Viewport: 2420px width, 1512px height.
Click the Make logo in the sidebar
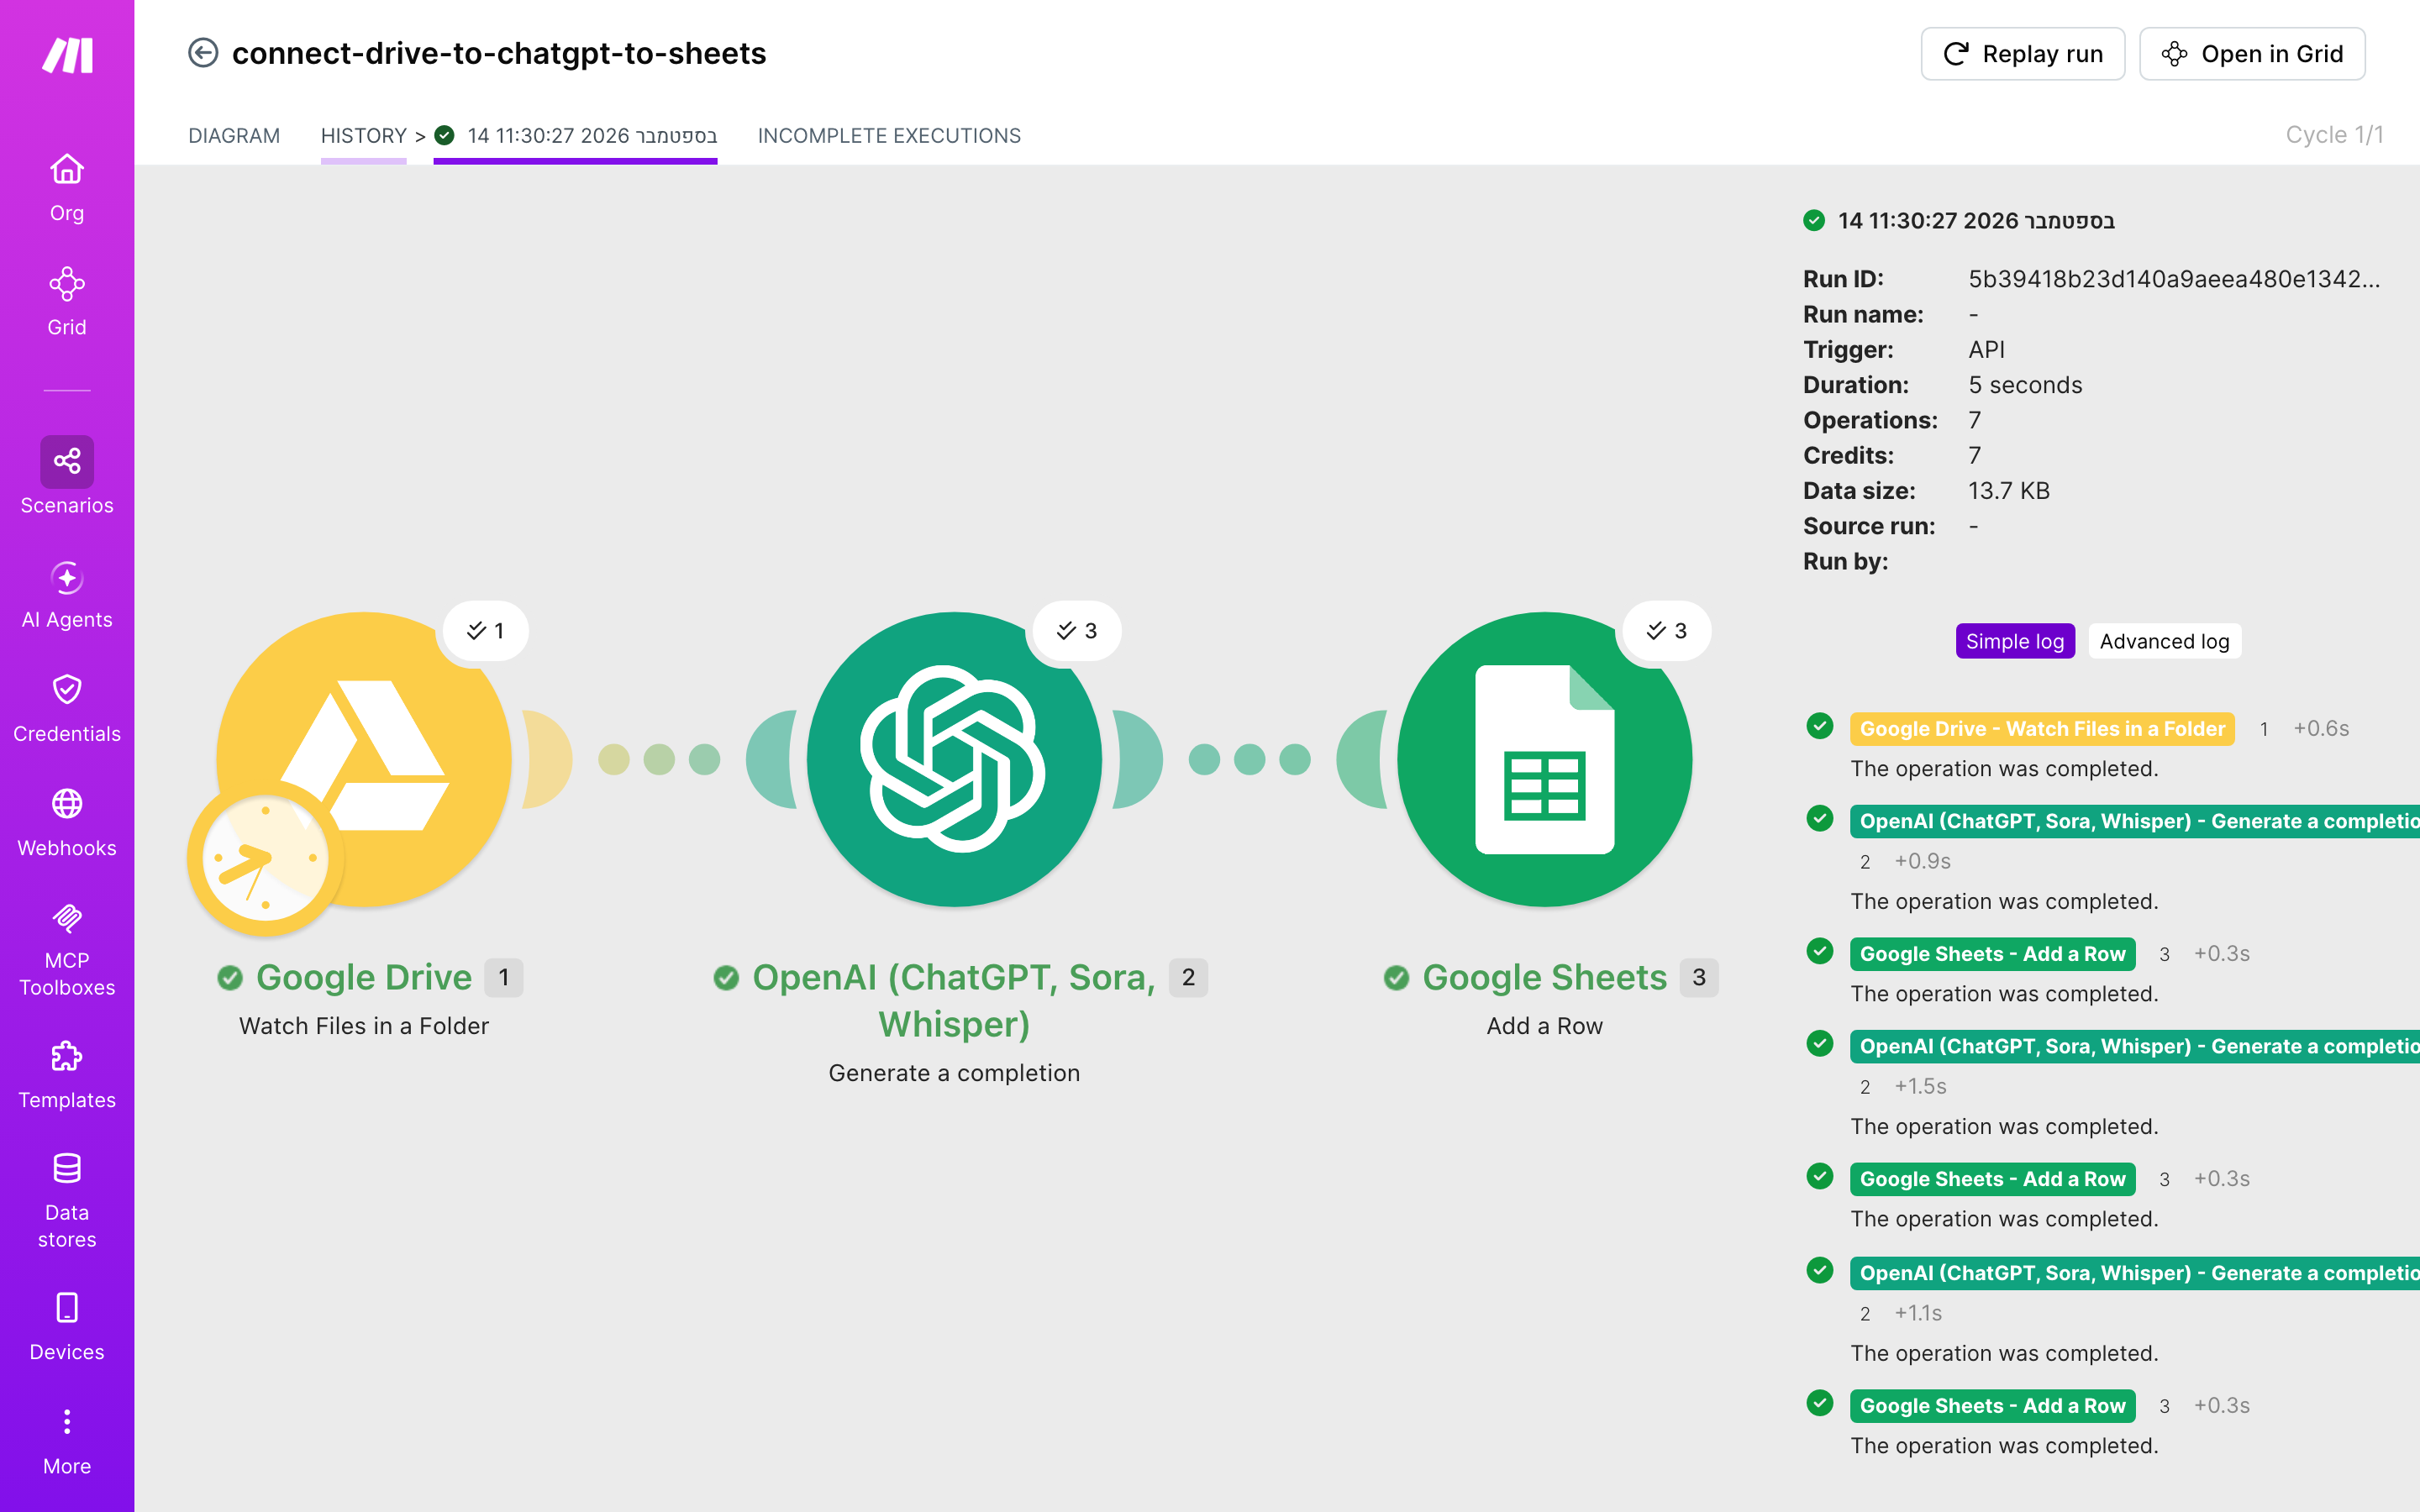click(x=67, y=55)
